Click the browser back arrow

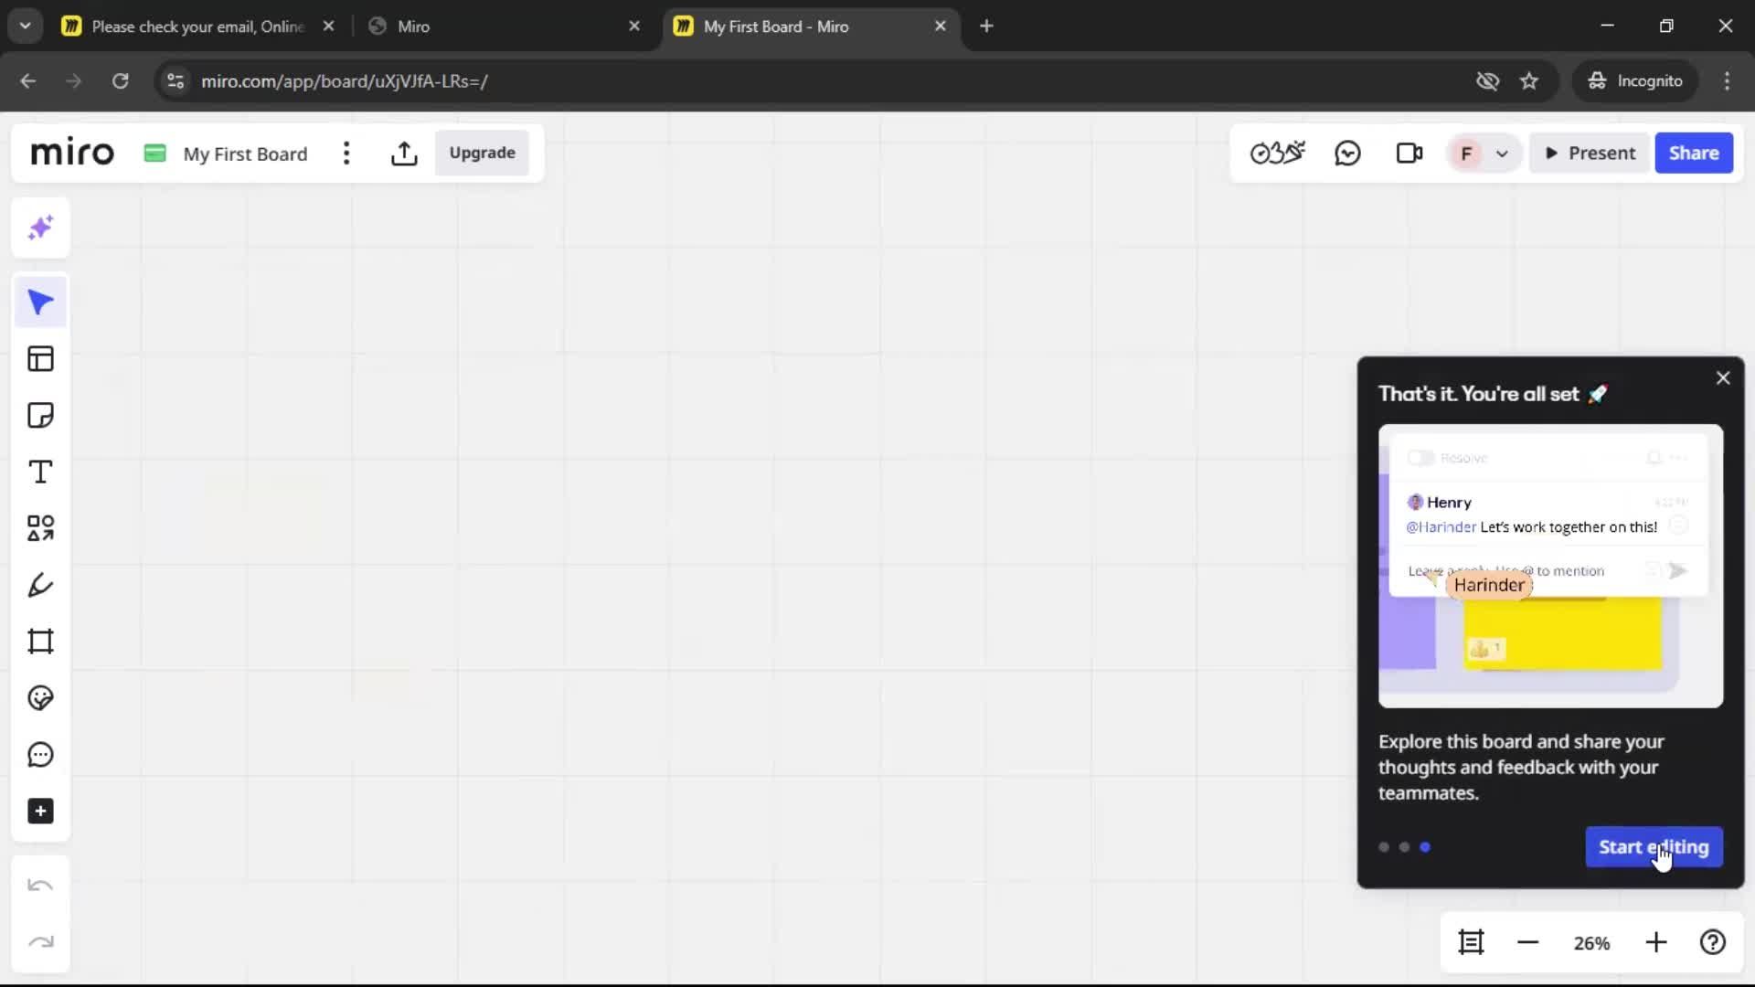tap(28, 81)
